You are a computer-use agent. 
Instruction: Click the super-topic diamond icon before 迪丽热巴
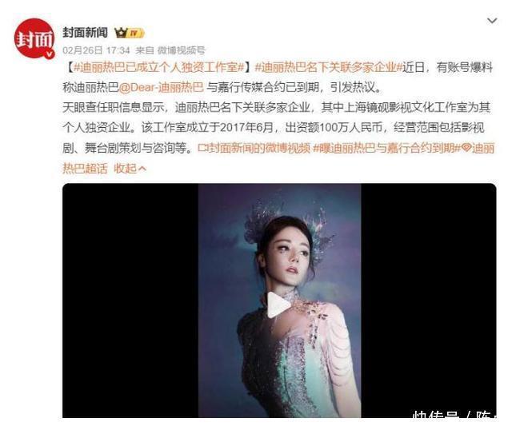pyautogui.click(x=466, y=147)
